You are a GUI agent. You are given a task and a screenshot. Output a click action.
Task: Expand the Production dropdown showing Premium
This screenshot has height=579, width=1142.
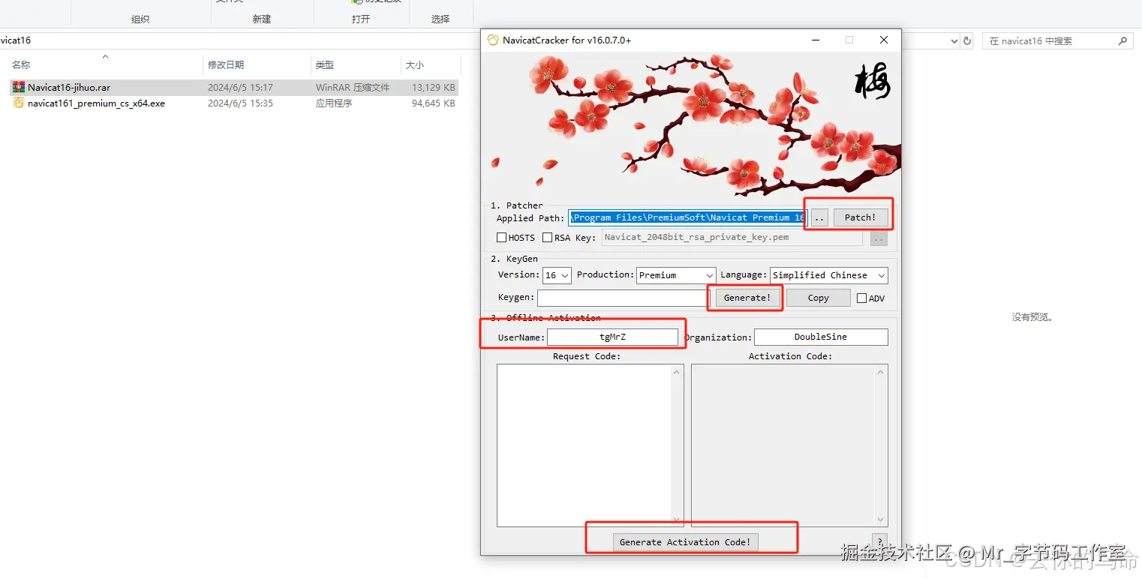pos(676,275)
